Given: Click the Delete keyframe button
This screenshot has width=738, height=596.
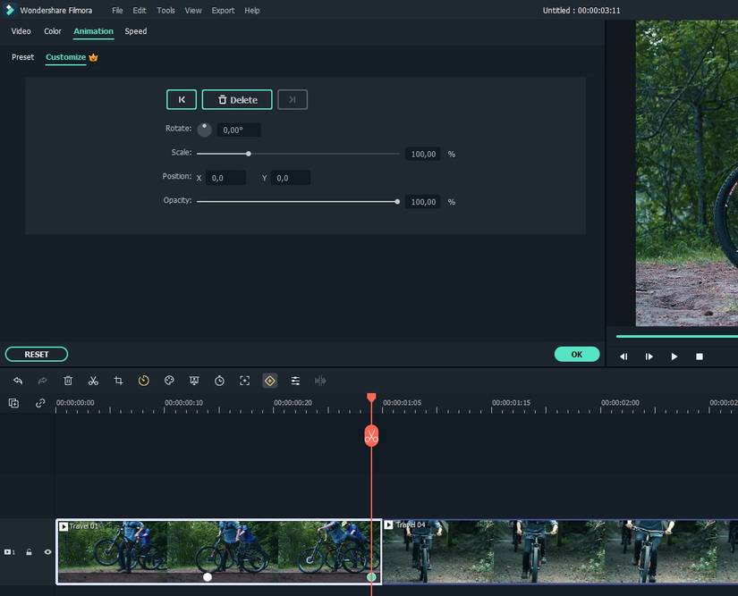Looking at the screenshot, I should pos(237,100).
